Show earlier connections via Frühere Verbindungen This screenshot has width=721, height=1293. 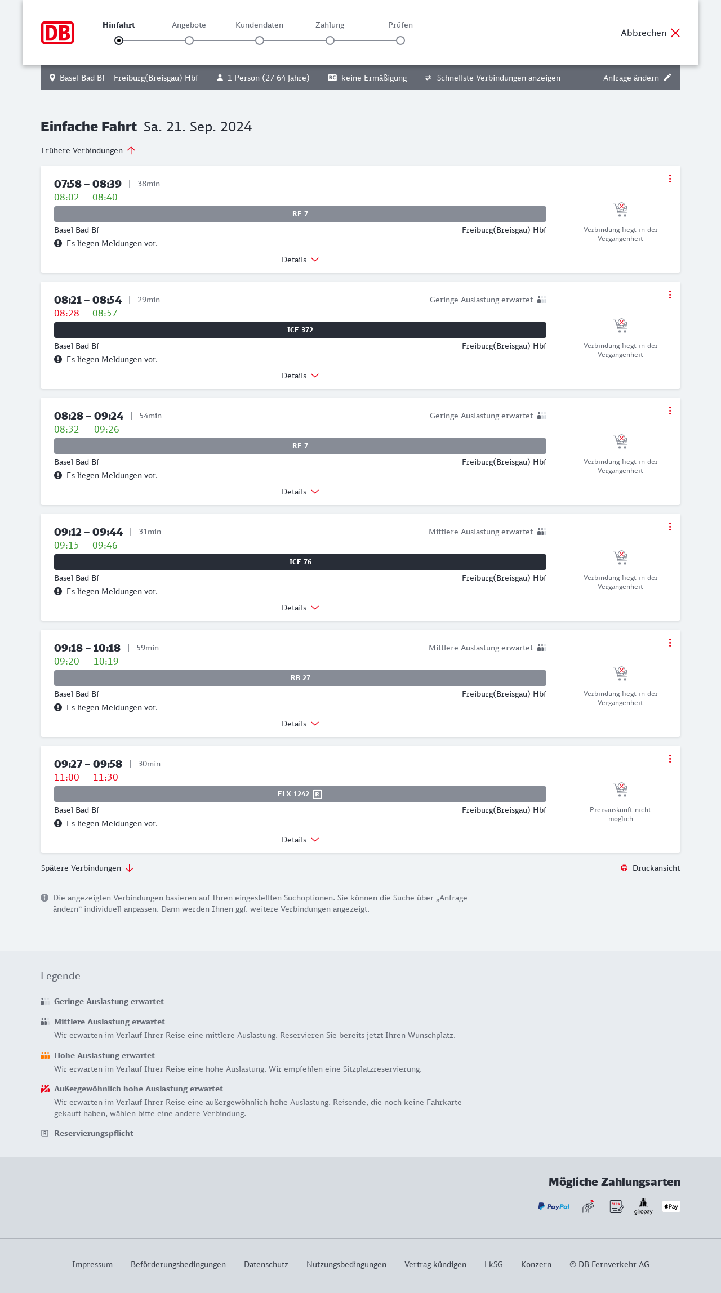click(88, 150)
